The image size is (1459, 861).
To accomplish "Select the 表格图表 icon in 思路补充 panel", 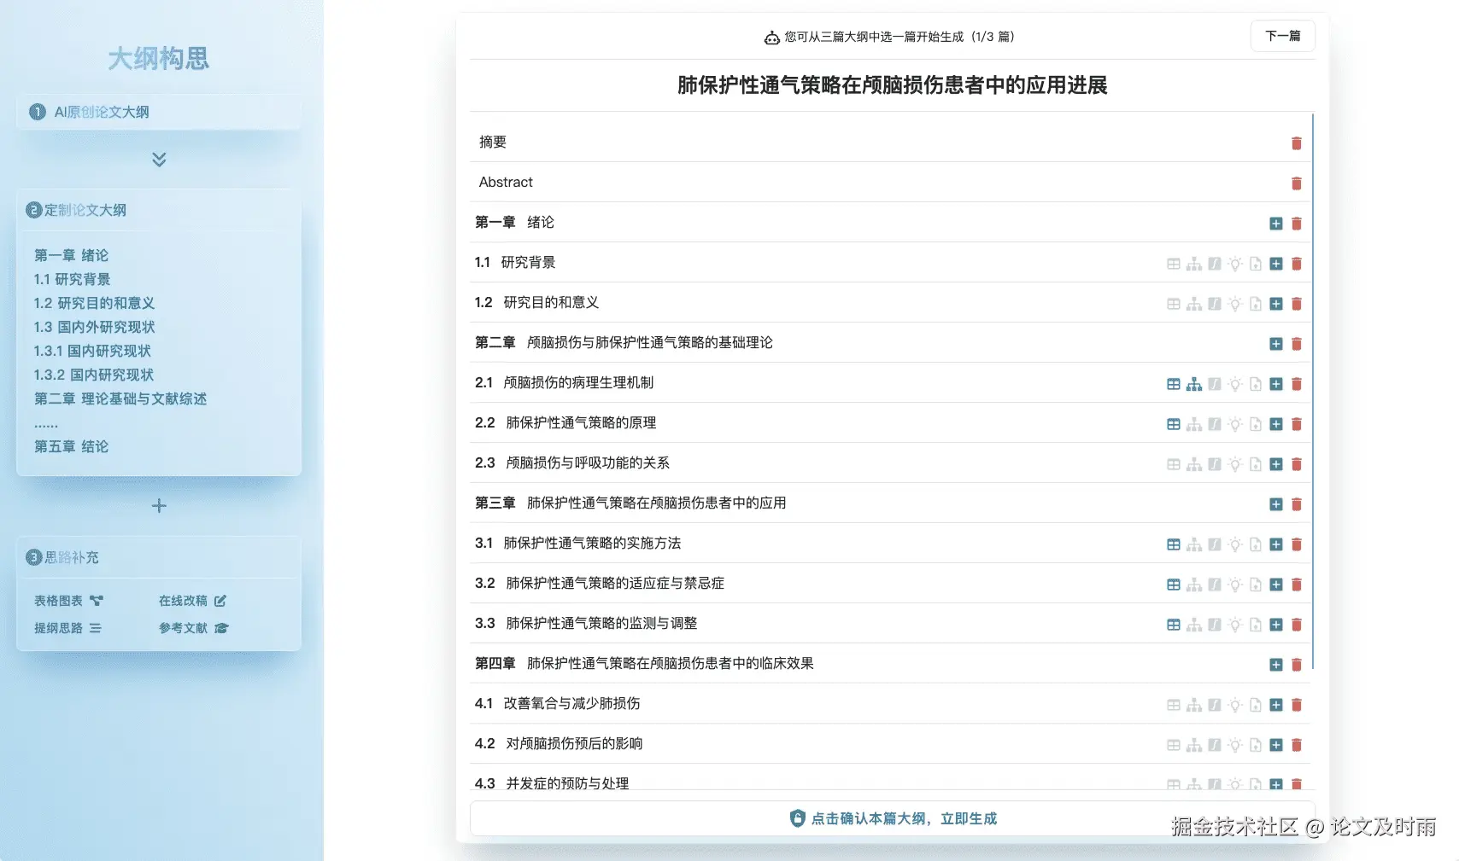I will click(x=97, y=601).
